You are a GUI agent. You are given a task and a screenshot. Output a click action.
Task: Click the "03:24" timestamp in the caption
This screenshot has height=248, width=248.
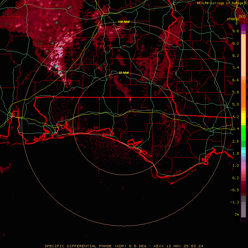pyautogui.click(x=197, y=246)
